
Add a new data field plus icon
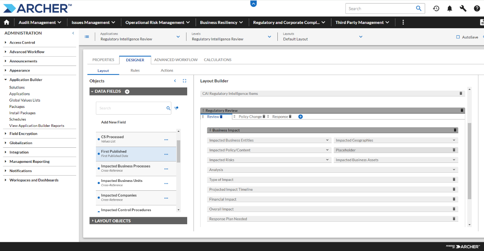pyautogui.click(x=127, y=92)
